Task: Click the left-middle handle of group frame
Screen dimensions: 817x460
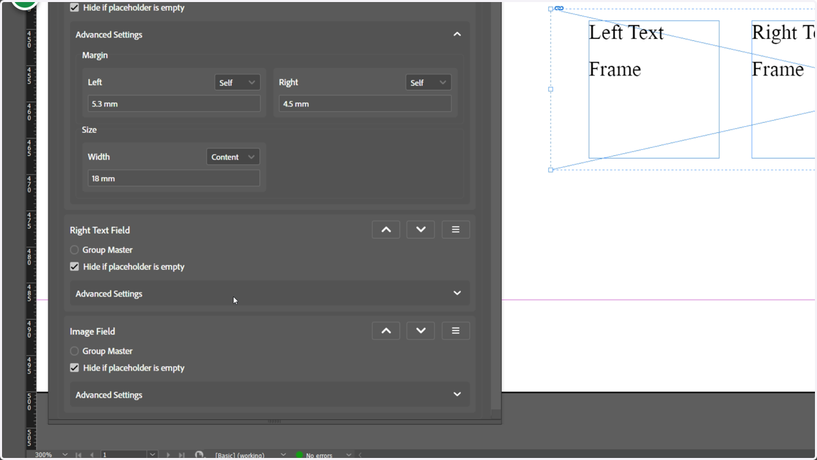Action: (551, 89)
